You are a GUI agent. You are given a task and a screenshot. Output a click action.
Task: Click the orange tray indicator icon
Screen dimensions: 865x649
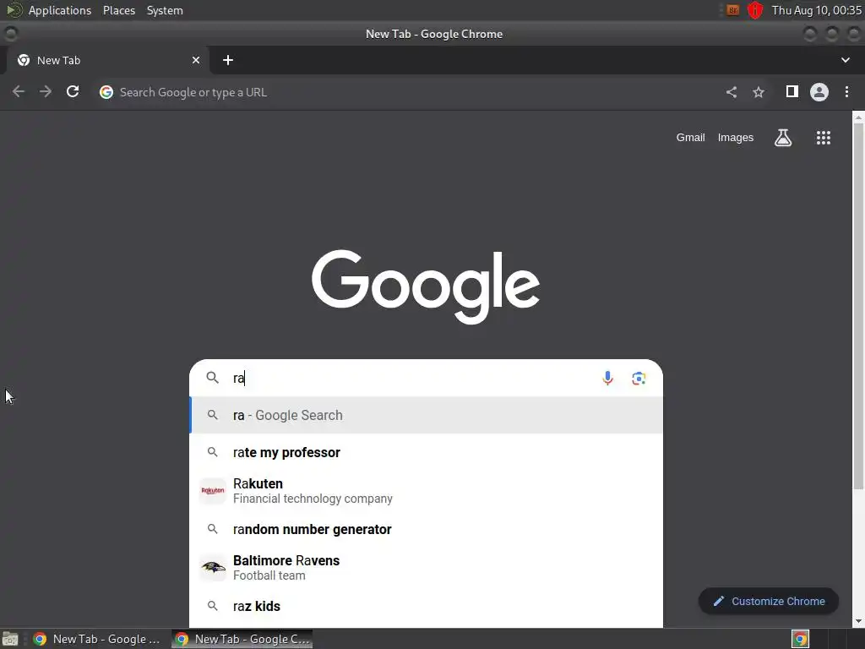[732, 10]
